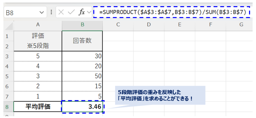Click the Enter checkmark formula button
The image size is (256, 118).
(71, 12)
